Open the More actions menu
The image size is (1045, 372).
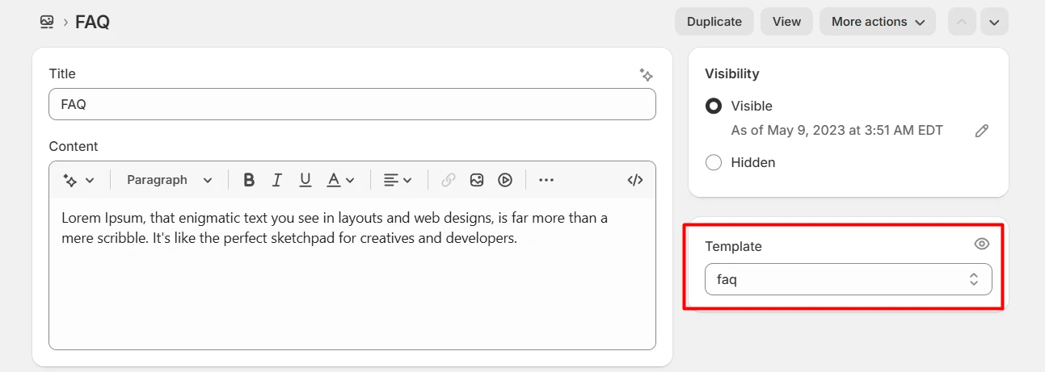[878, 22]
